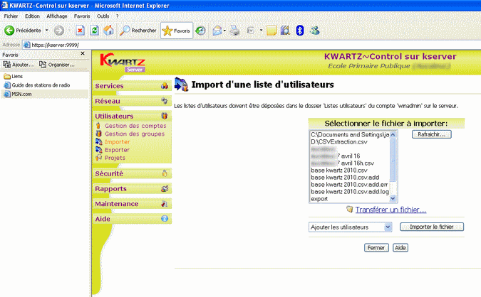Open Gestion des comptes
The image size is (481, 297).
135,126
